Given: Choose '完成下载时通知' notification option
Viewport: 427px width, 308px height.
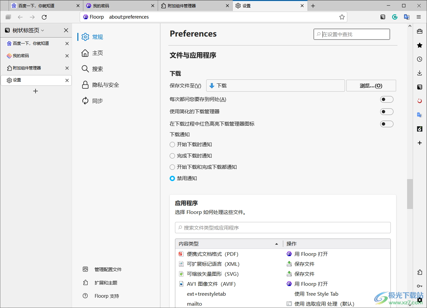Looking at the screenshot, I should [172, 155].
